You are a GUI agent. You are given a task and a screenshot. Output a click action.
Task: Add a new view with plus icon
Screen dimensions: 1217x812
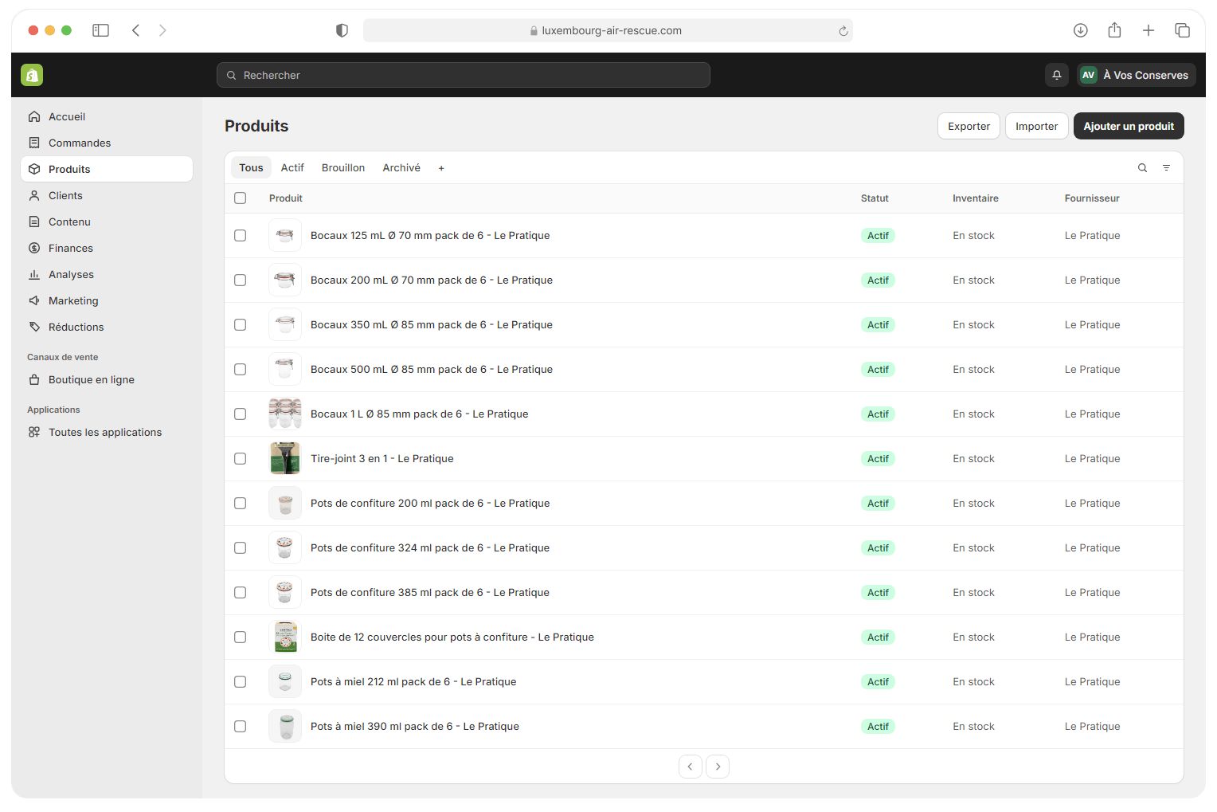click(441, 168)
